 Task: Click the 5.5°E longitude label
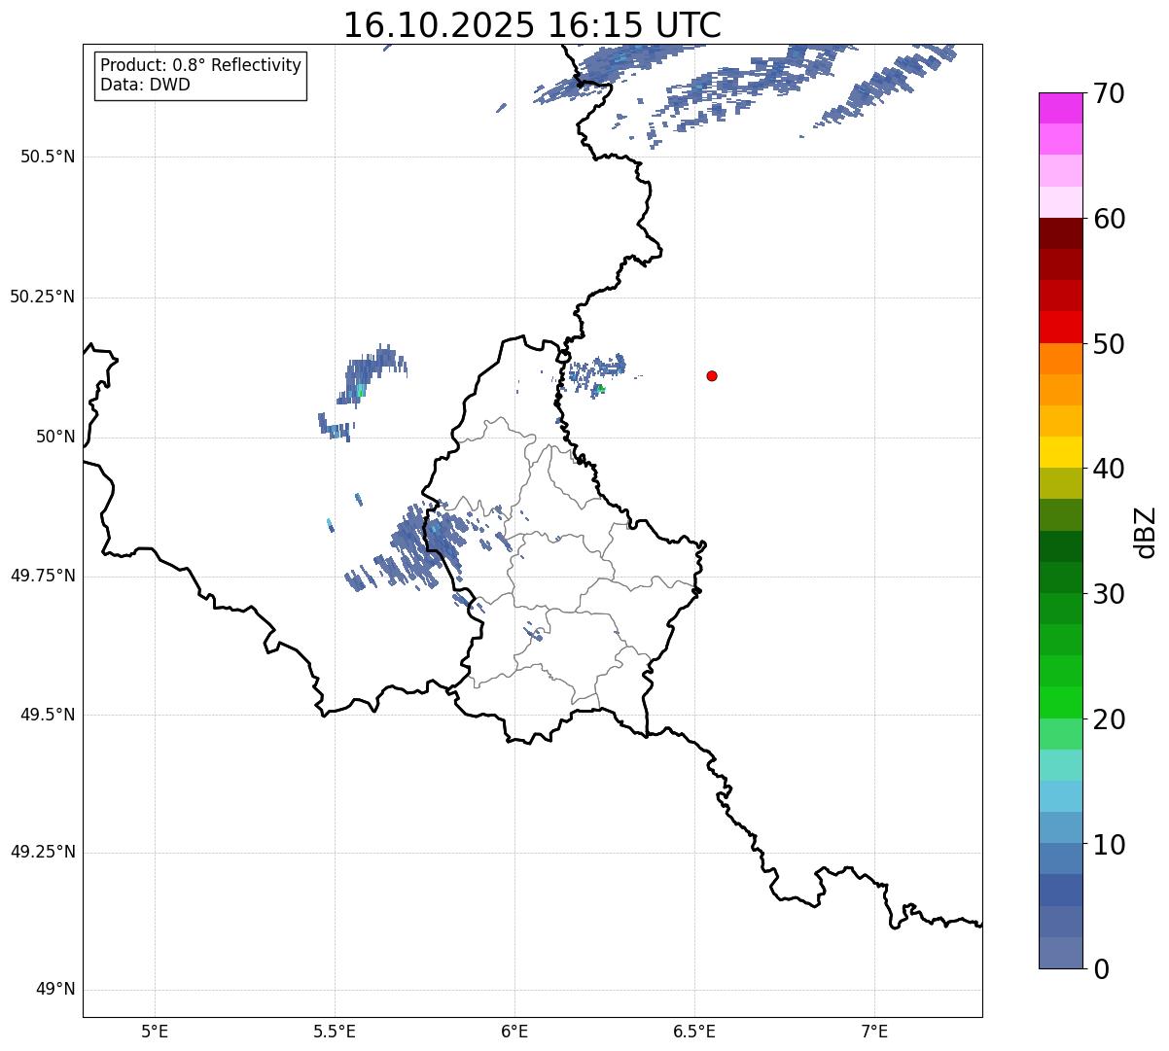point(335,1031)
